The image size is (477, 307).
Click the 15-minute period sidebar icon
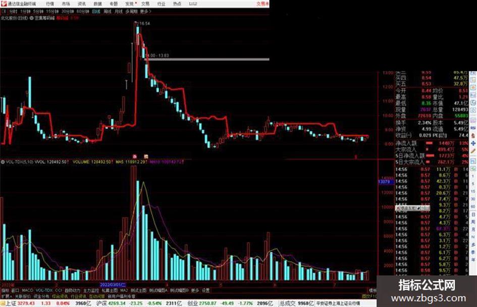pos(473,191)
